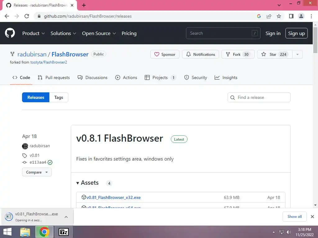This screenshot has height=238, width=318.
Task: Star the FlashBrowser repository
Action: (275, 55)
